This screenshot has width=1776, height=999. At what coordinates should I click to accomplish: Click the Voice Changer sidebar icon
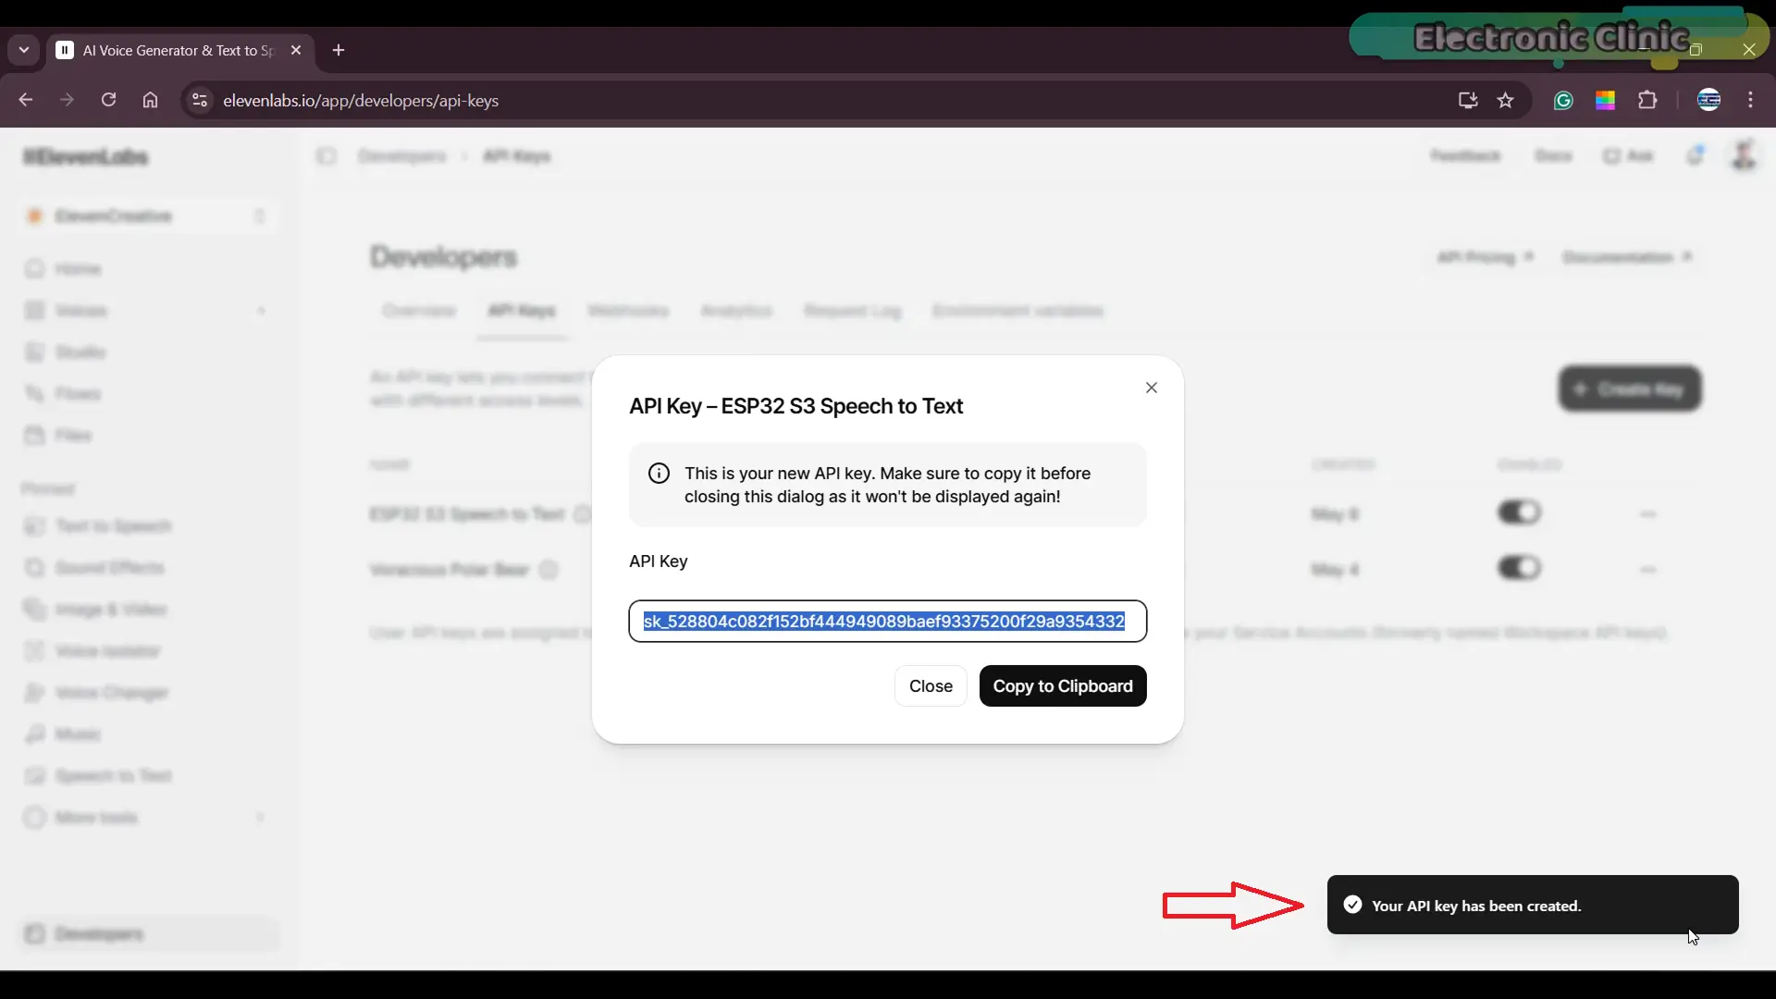pos(35,693)
